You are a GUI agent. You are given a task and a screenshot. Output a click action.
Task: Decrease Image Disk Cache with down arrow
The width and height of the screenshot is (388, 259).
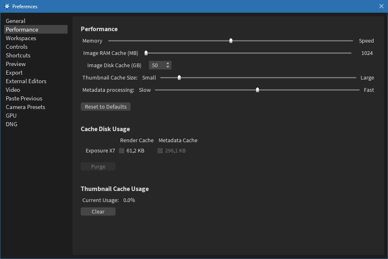[x=168, y=67]
